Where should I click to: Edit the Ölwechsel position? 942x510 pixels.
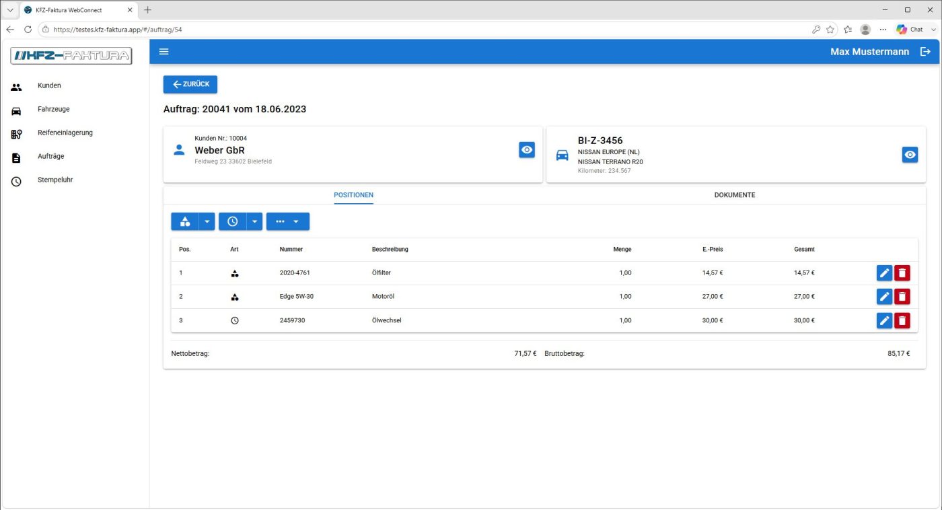[x=884, y=320]
